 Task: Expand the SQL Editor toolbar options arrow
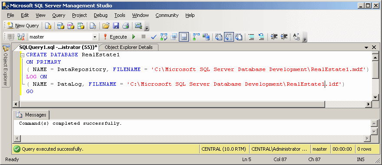305,39
